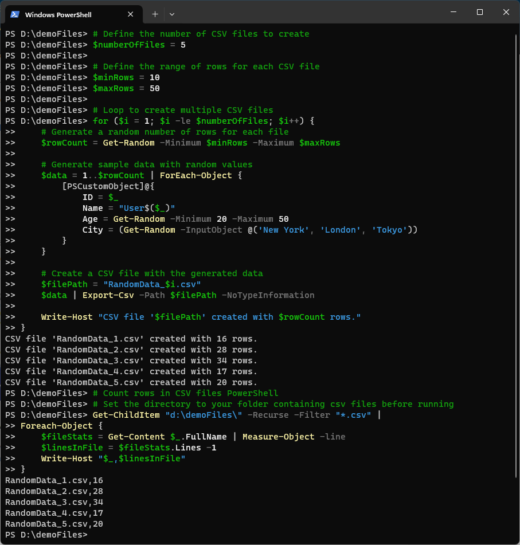520x545 pixels.
Task: Click the Get-Random cmdlet in the loop
Action: click(x=128, y=142)
